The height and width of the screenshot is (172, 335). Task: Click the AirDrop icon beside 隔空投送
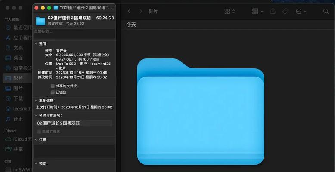8,68
